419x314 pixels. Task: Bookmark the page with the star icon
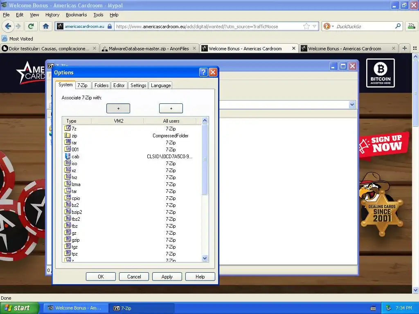pyautogui.click(x=306, y=26)
